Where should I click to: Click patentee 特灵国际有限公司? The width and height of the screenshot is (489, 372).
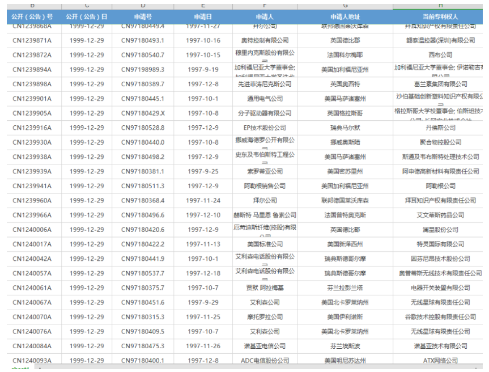click(x=440, y=244)
